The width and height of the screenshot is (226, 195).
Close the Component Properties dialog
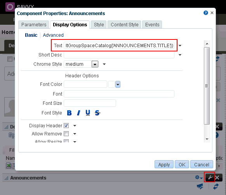(212, 13)
